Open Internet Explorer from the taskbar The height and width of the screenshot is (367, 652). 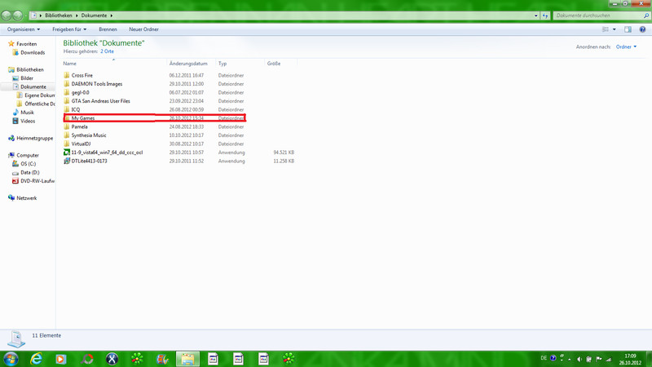coord(36,359)
